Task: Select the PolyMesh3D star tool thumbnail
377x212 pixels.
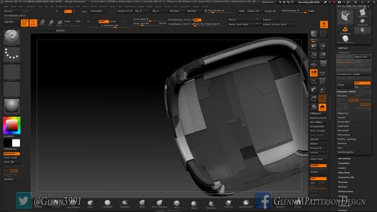Action: [x=362, y=21]
